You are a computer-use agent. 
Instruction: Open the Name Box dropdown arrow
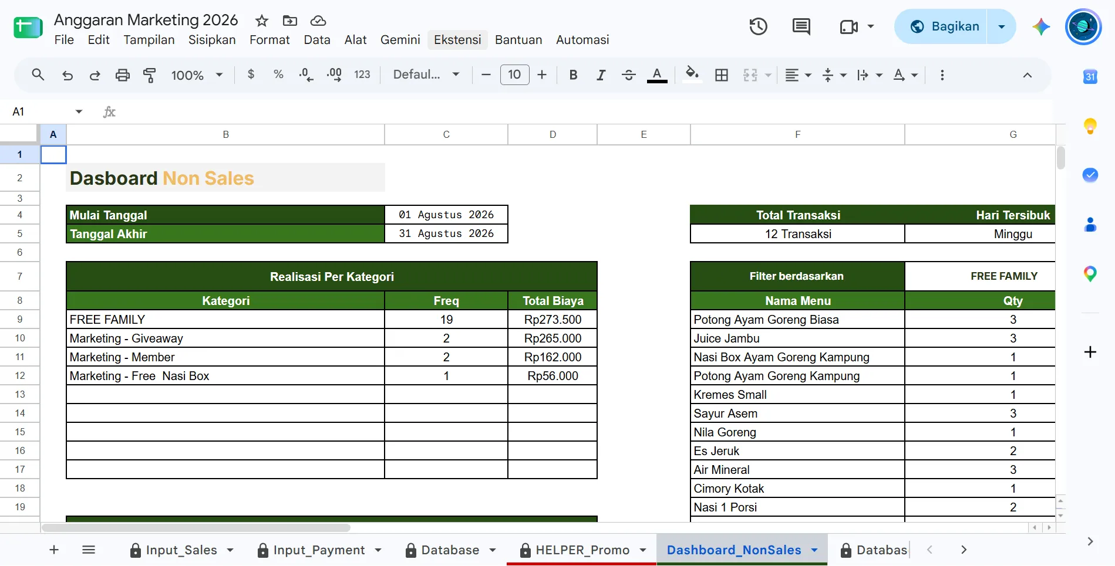click(x=79, y=111)
